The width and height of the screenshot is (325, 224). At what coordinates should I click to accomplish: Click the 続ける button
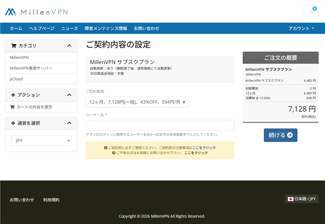[x=281, y=135]
